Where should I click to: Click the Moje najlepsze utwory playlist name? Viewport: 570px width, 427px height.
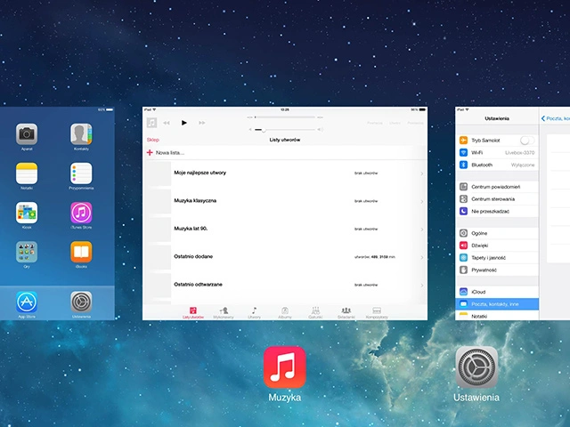point(199,173)
